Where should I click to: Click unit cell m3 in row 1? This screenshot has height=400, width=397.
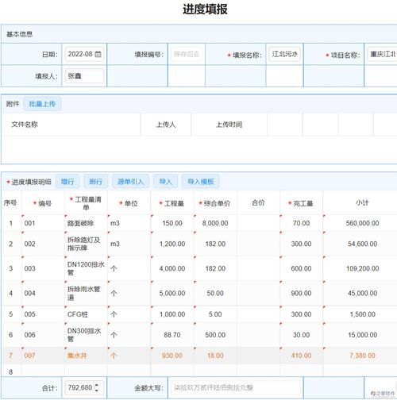pos(129,223)
